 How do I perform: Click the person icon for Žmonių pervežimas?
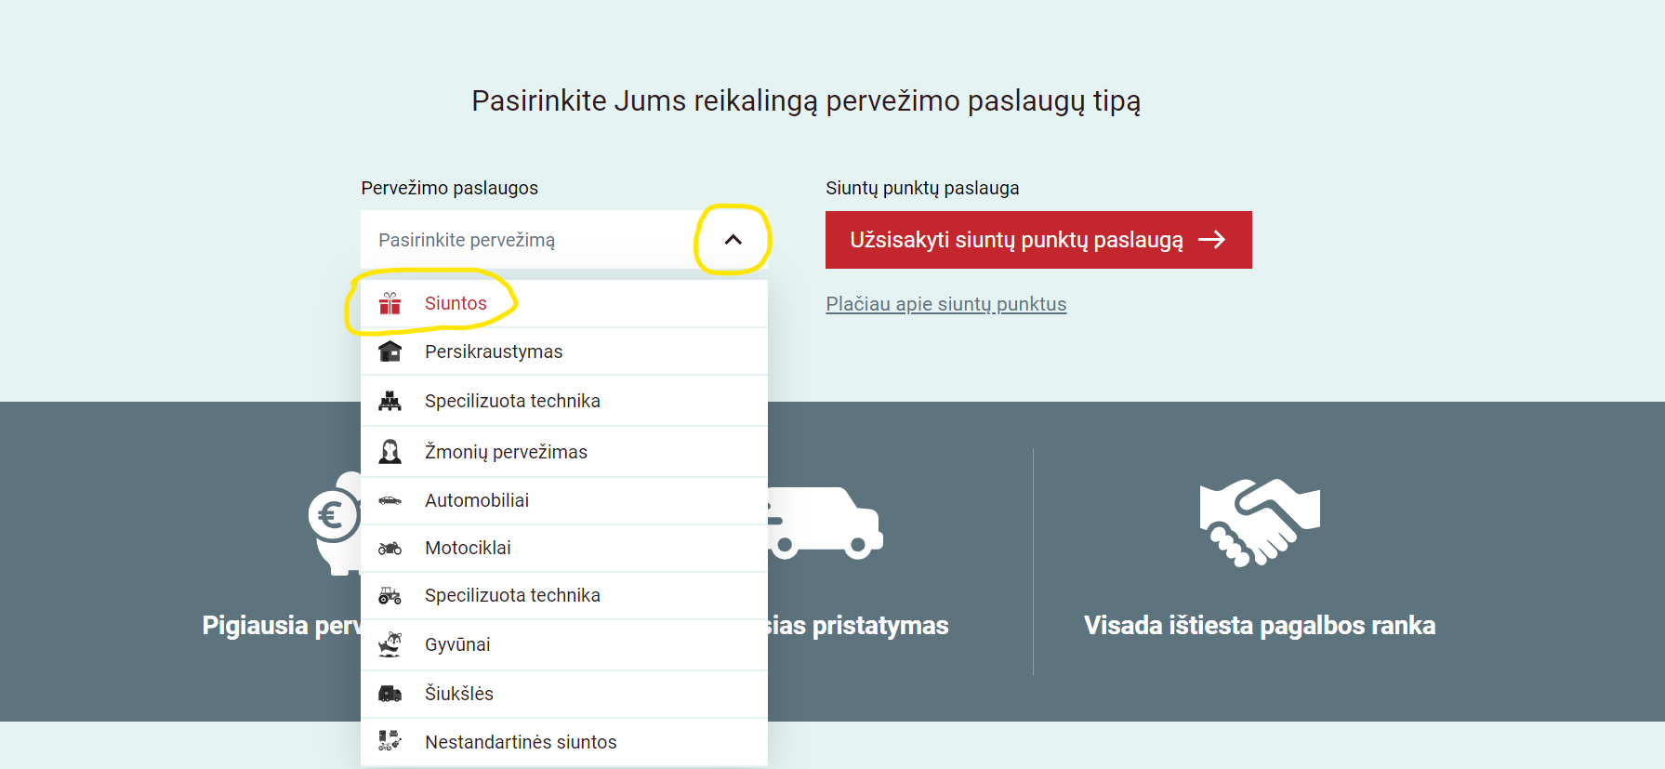(x=390, y=452)
